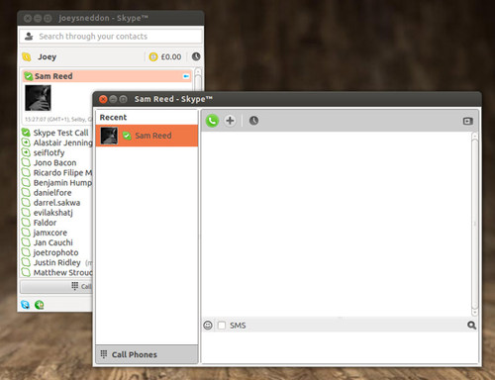Screen dimensions: 495x380
Task: Click the Recent header label
Action: click(x=113, y=118)
